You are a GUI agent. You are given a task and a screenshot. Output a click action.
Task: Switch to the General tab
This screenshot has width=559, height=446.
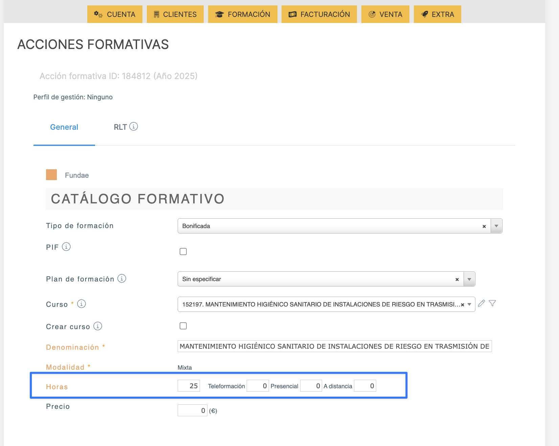pos(64,127)
